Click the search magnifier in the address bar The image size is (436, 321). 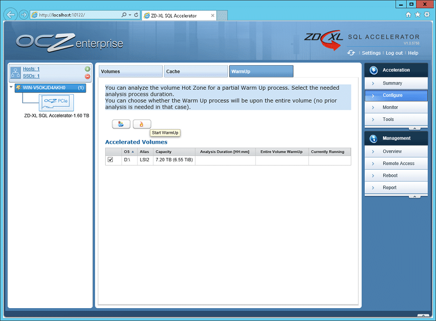point(124,15)
